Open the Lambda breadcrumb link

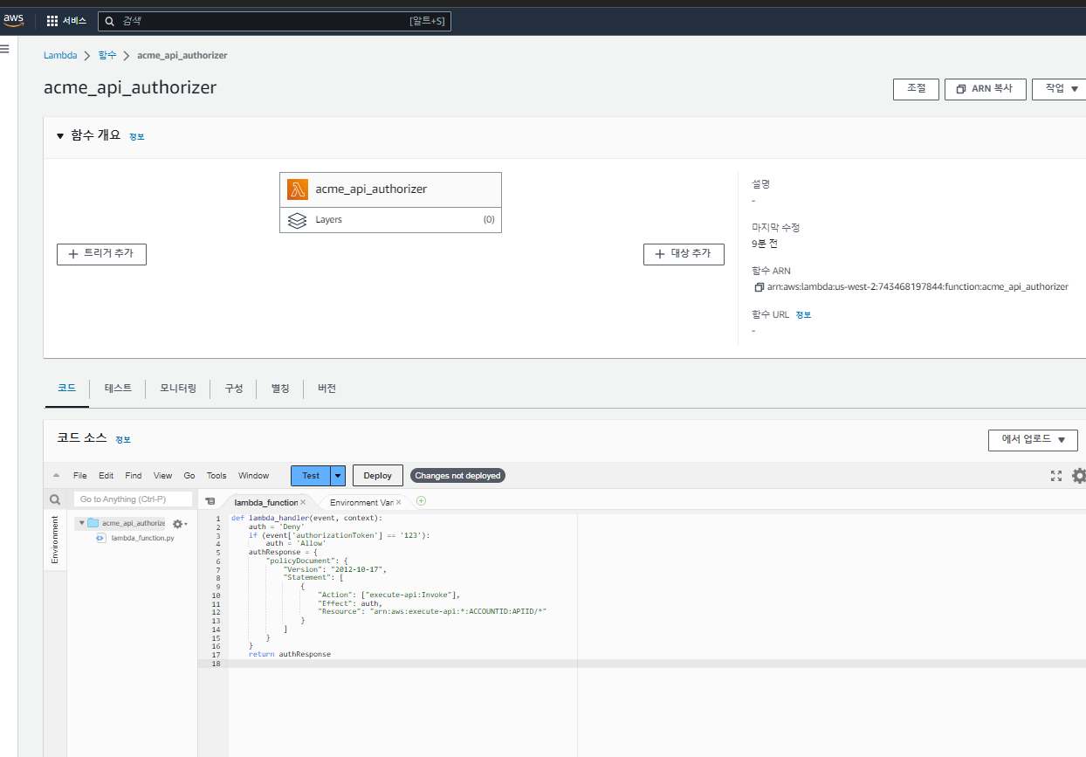pos(60,56)
